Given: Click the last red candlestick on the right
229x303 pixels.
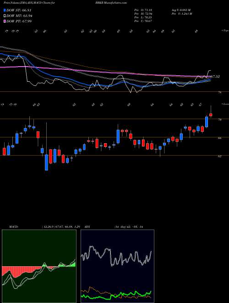Looking at the screenshot, I should click(x=211, y=115).
